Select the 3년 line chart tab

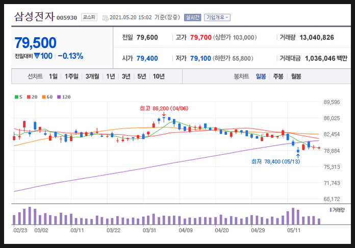pos(126,77)
